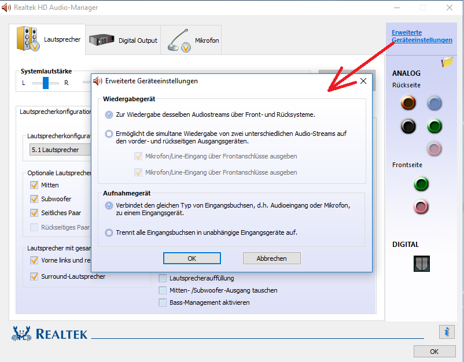Switch to the Digital Output tab

coord(123,40)
